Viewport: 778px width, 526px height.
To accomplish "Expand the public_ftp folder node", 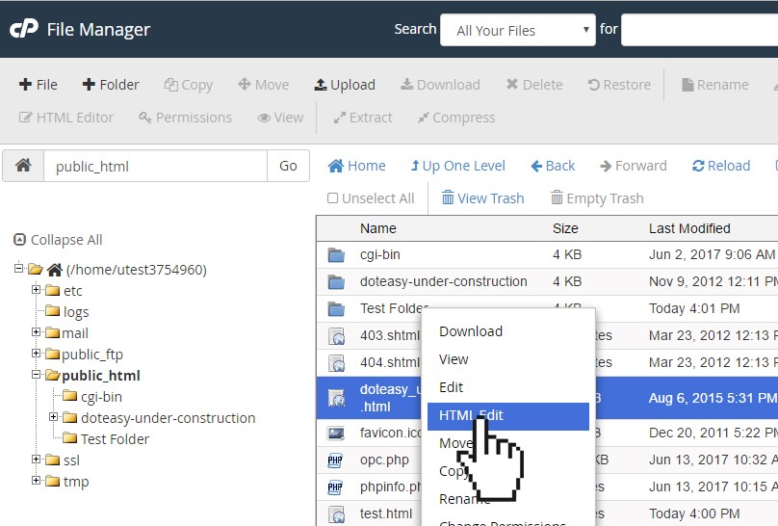I will 36,354.
